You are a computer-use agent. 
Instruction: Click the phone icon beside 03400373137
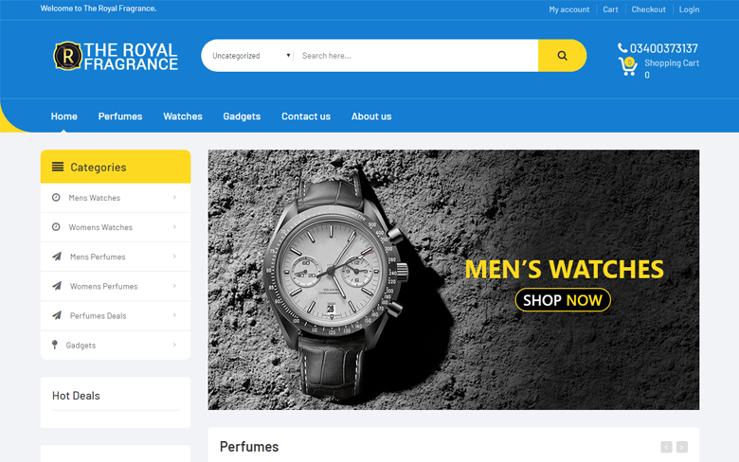(622, 48)
